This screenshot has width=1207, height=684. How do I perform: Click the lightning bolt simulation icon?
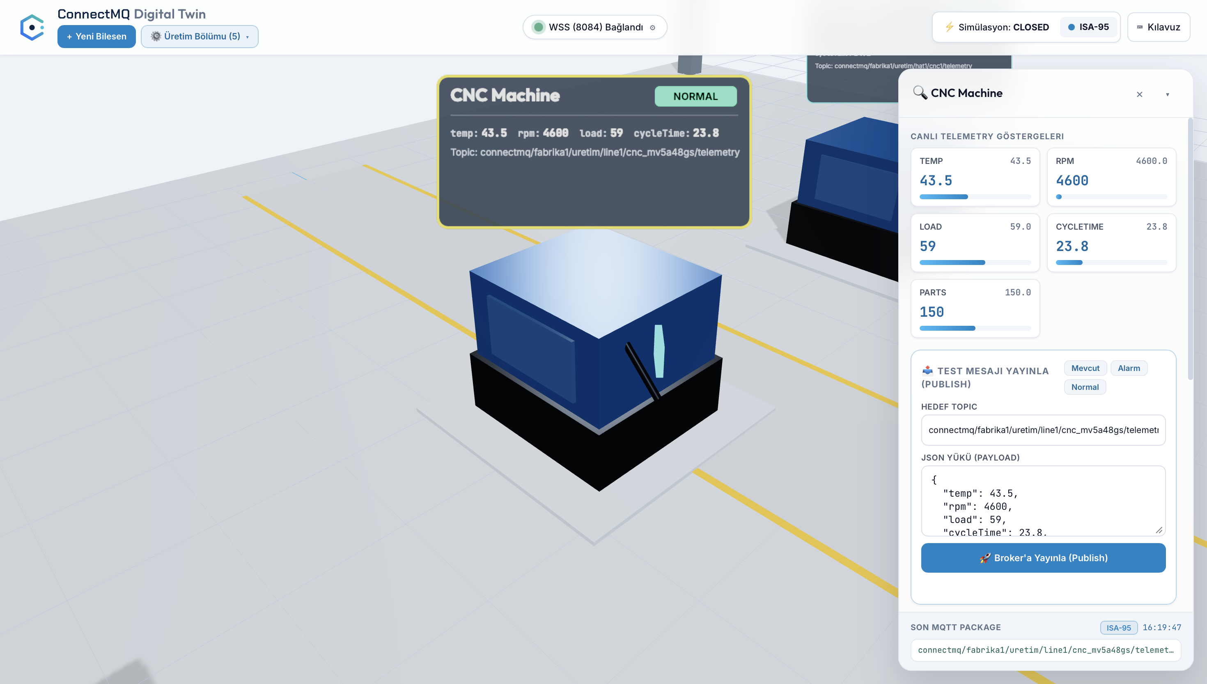(x=949, y=27)
